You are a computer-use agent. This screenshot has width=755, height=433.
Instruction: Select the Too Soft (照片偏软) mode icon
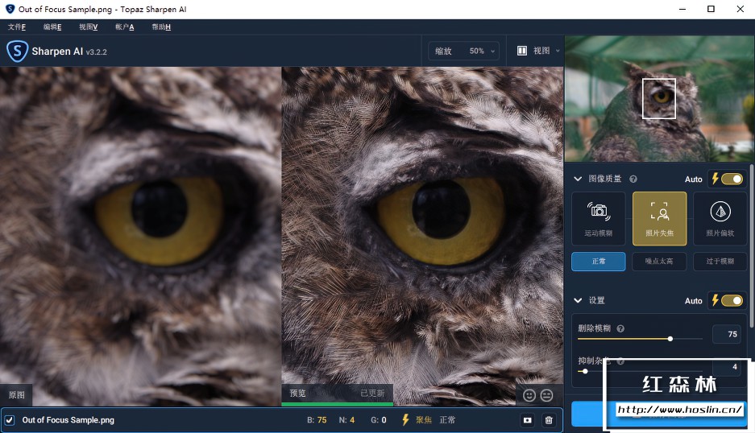pyautogui.click(x=720, y=217)
